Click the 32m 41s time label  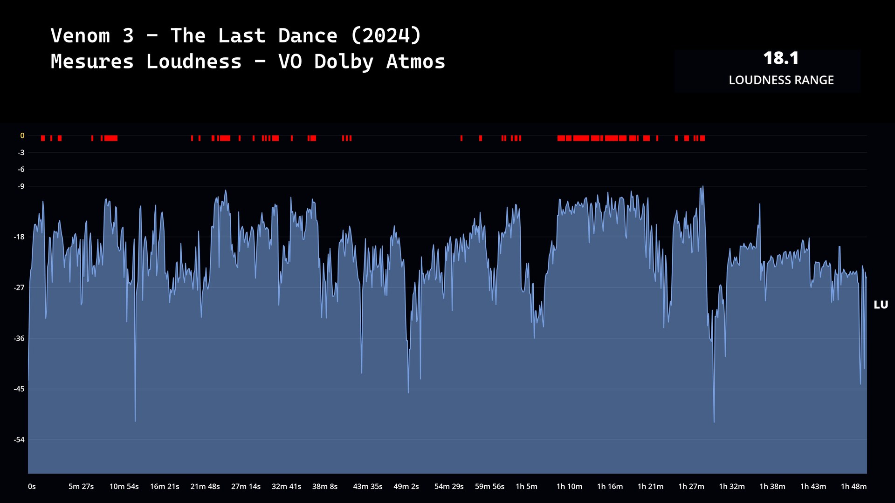point(286,486)
